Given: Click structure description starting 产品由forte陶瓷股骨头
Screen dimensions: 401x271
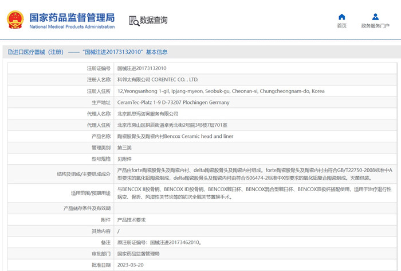Looking at the screenshot, I should click(x=255, y=174).
